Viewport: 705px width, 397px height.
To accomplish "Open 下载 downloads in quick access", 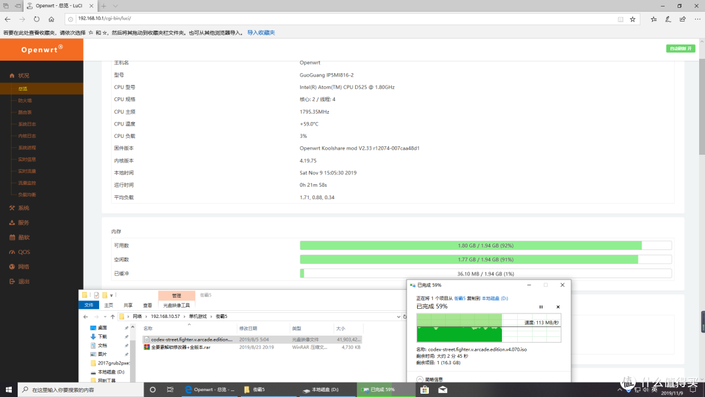I will [102, 337].
